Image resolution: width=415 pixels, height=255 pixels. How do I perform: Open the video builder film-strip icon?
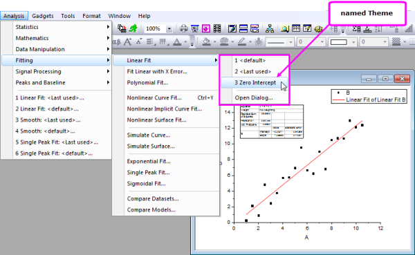217,28
